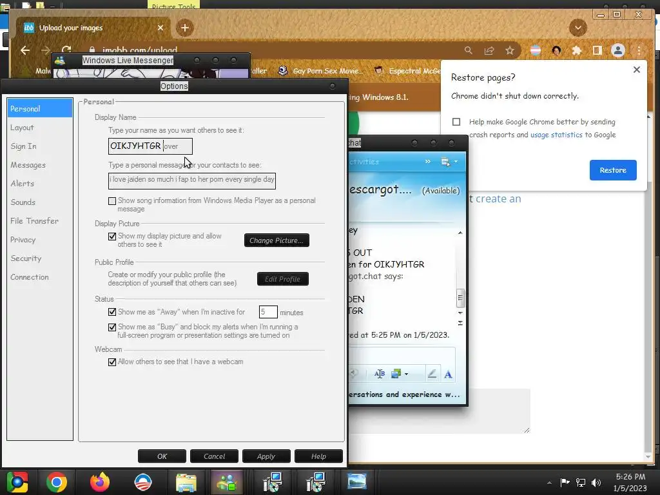Image resolution: width=660 pixels, height=495 pixels.
Task: Dismiss the Restore pages popup
Action: click(636, 70)
